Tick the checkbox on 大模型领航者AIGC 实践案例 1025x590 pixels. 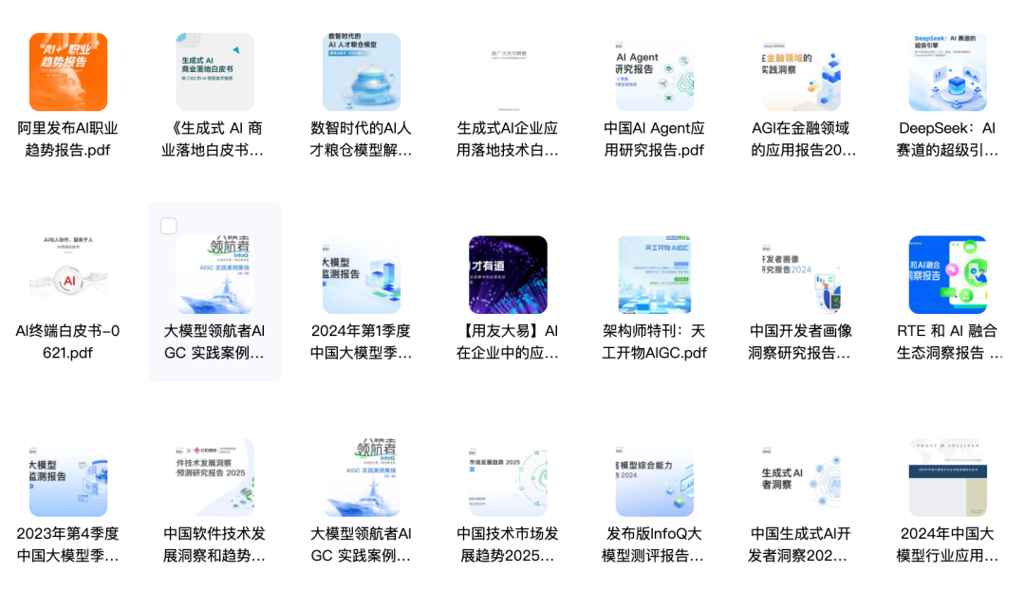(x=167, y=226)
